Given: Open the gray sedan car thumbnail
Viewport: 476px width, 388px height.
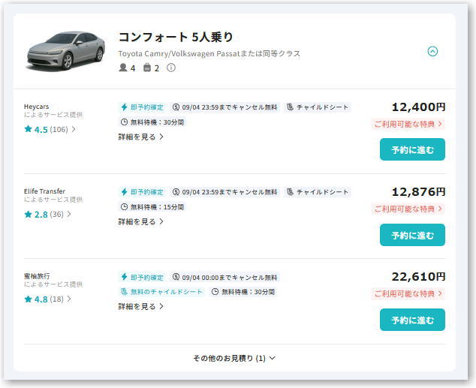Looking at the screenshot, I should point(66,51).
